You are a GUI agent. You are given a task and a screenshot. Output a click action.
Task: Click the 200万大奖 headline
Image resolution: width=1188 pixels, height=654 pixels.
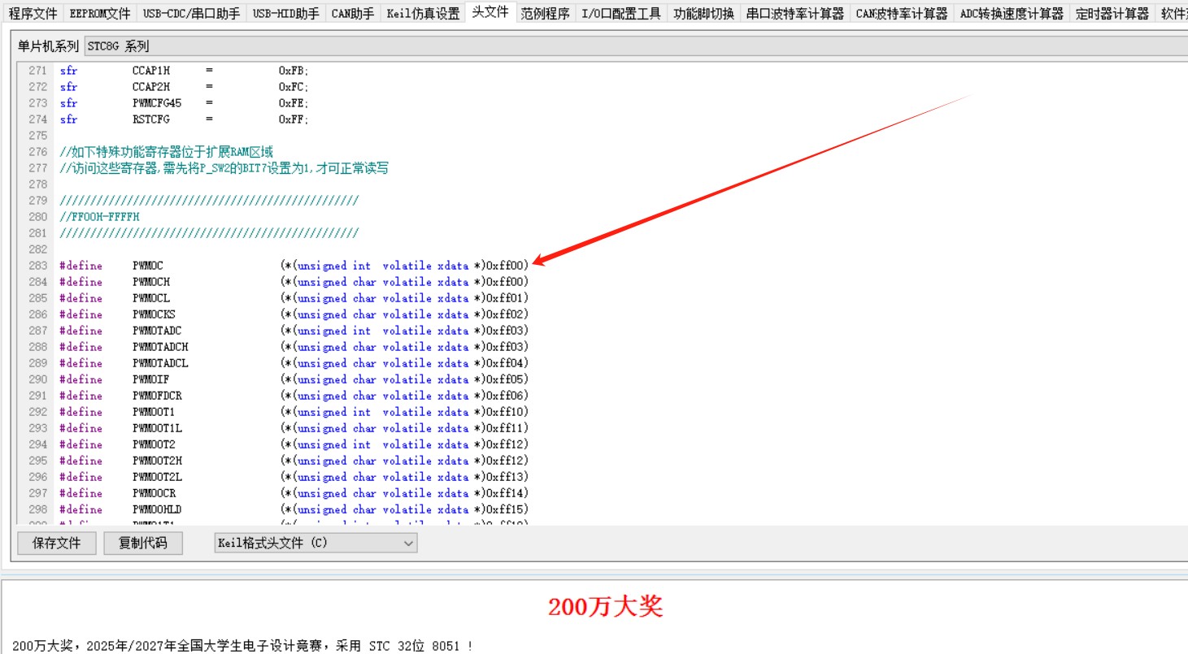(605, 606)
